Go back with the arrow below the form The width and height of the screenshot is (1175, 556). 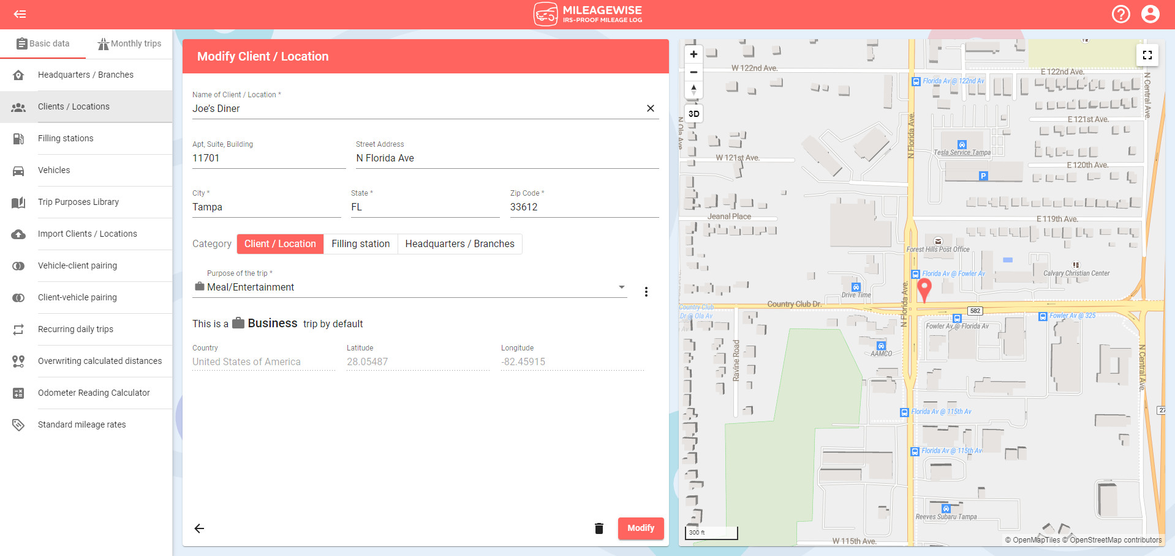pyautogui.click(x=199, y=528)
